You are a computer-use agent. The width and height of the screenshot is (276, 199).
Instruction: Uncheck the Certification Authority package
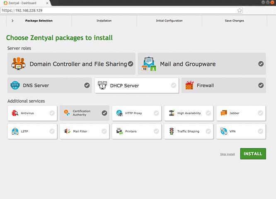tap(104, 113)
